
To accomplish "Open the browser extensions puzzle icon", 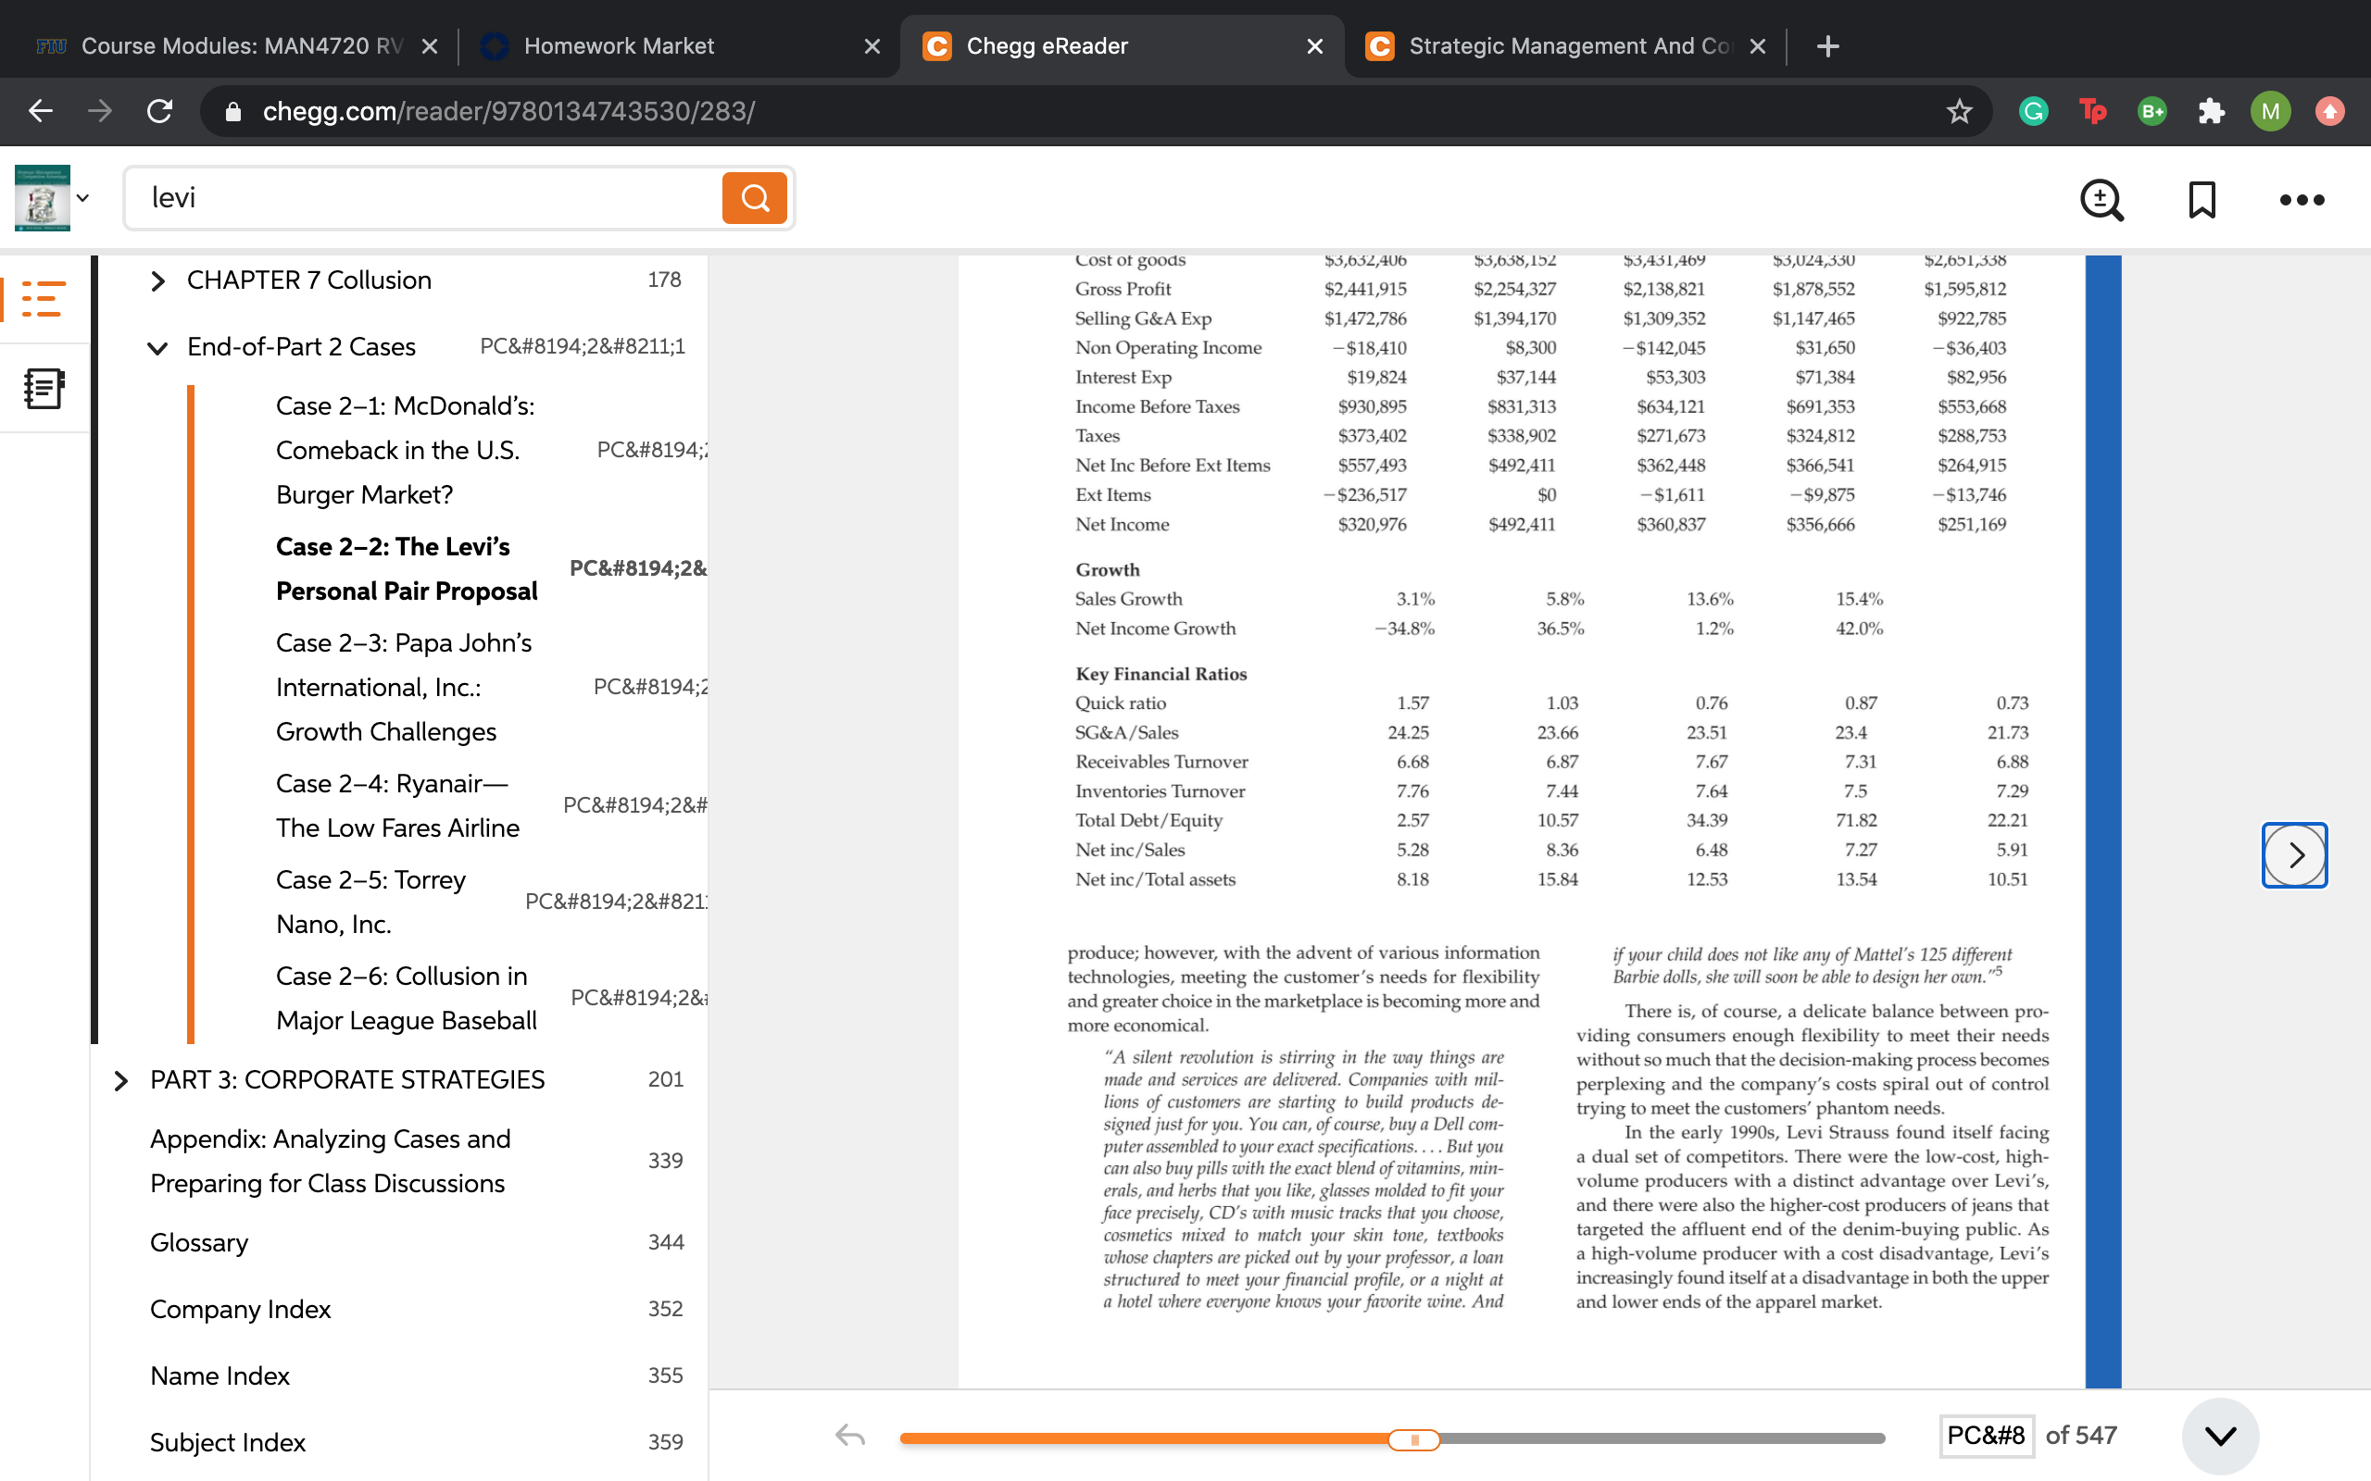I will 2212,111.
